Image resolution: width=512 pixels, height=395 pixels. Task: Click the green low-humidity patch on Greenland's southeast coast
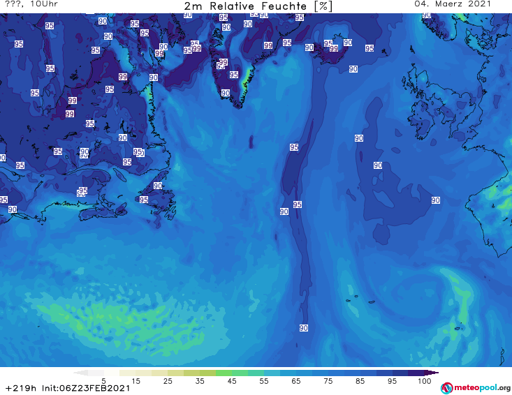pos(248,78)
